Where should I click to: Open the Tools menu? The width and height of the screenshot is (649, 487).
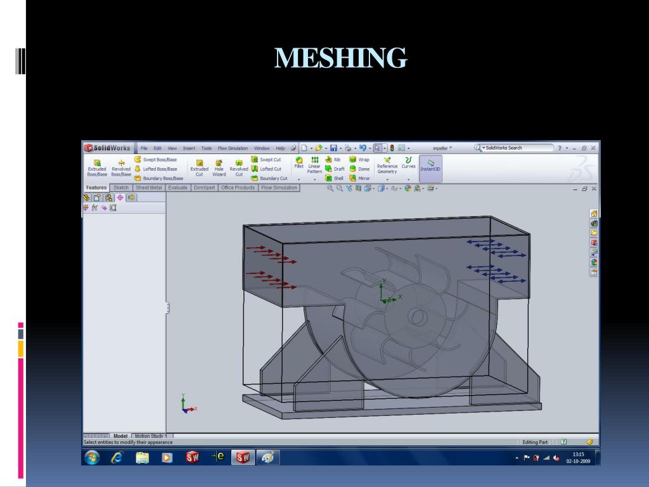pyautogui.click(x=206, y=148)
